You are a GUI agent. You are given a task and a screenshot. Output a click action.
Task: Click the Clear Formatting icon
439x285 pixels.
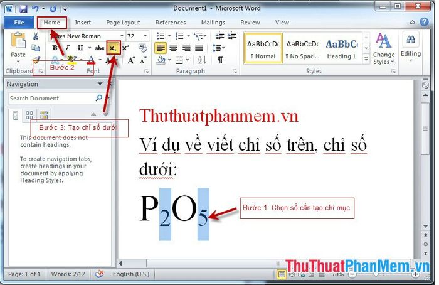[x=143, y=48]
